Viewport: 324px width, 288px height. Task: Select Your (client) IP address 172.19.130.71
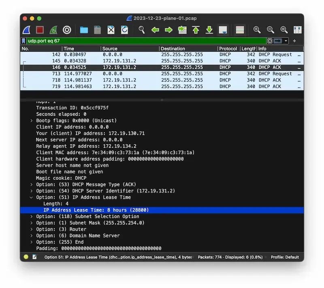click(90, 133)
